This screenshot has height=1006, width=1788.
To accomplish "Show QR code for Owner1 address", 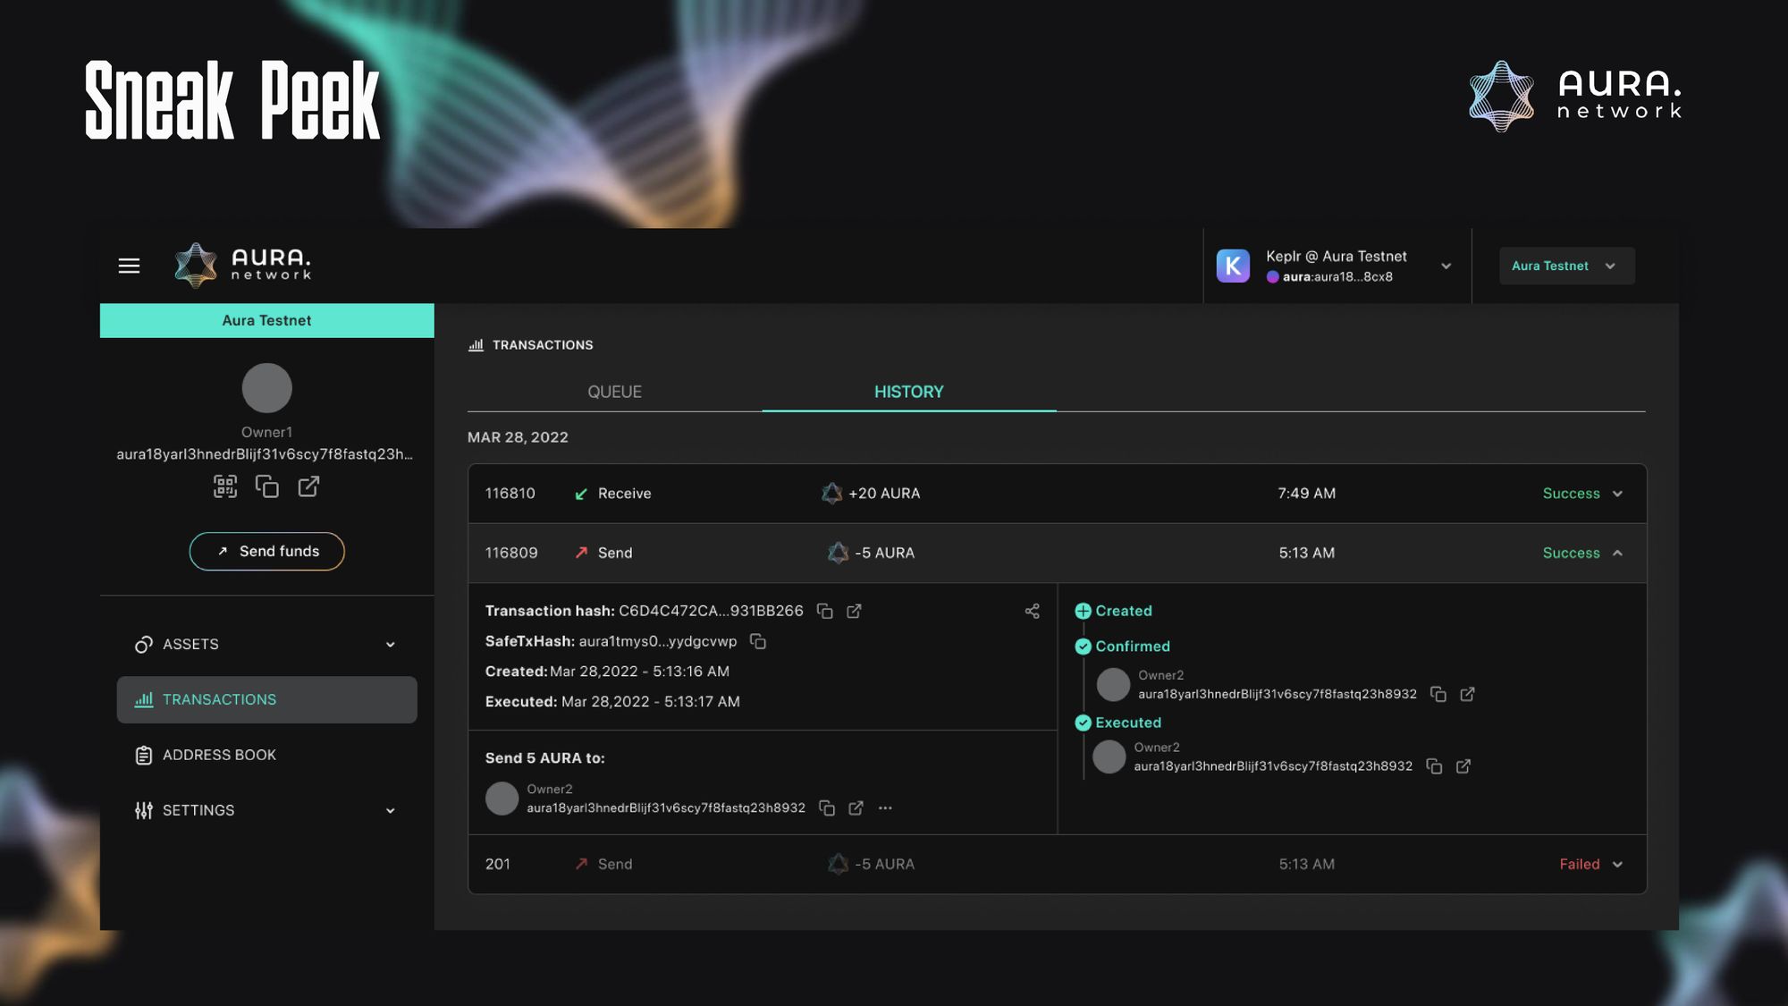I will click(225, 486).
